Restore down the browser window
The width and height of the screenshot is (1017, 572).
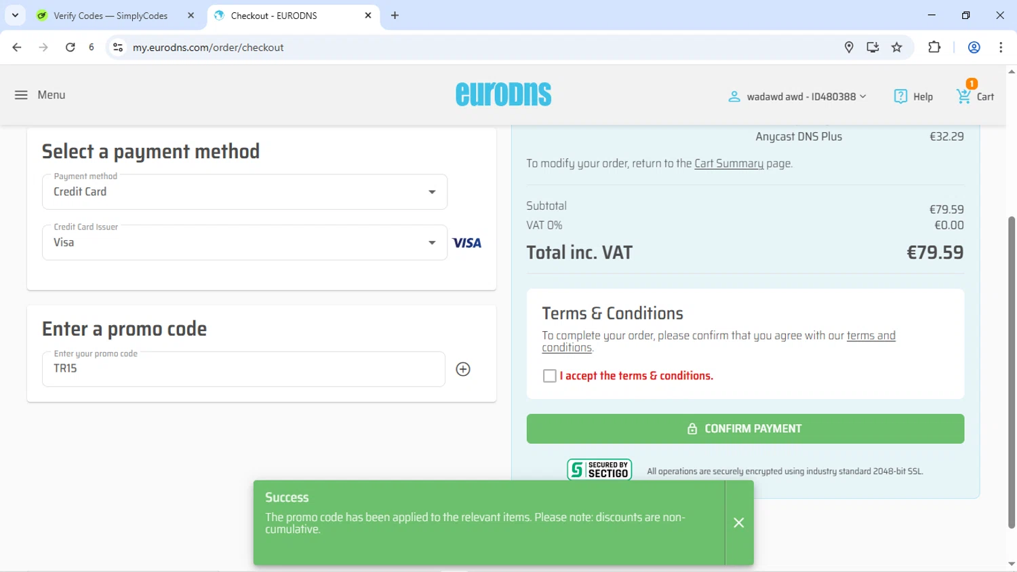965,15
